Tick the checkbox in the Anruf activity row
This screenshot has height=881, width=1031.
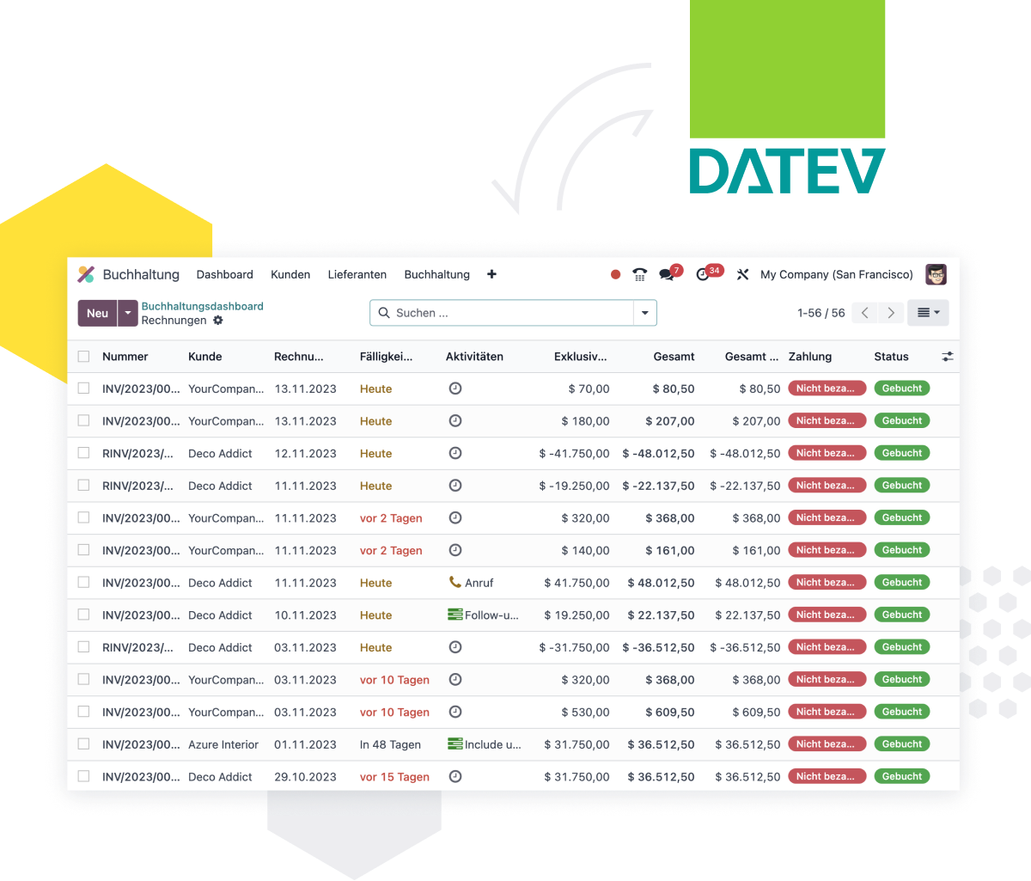83,583
